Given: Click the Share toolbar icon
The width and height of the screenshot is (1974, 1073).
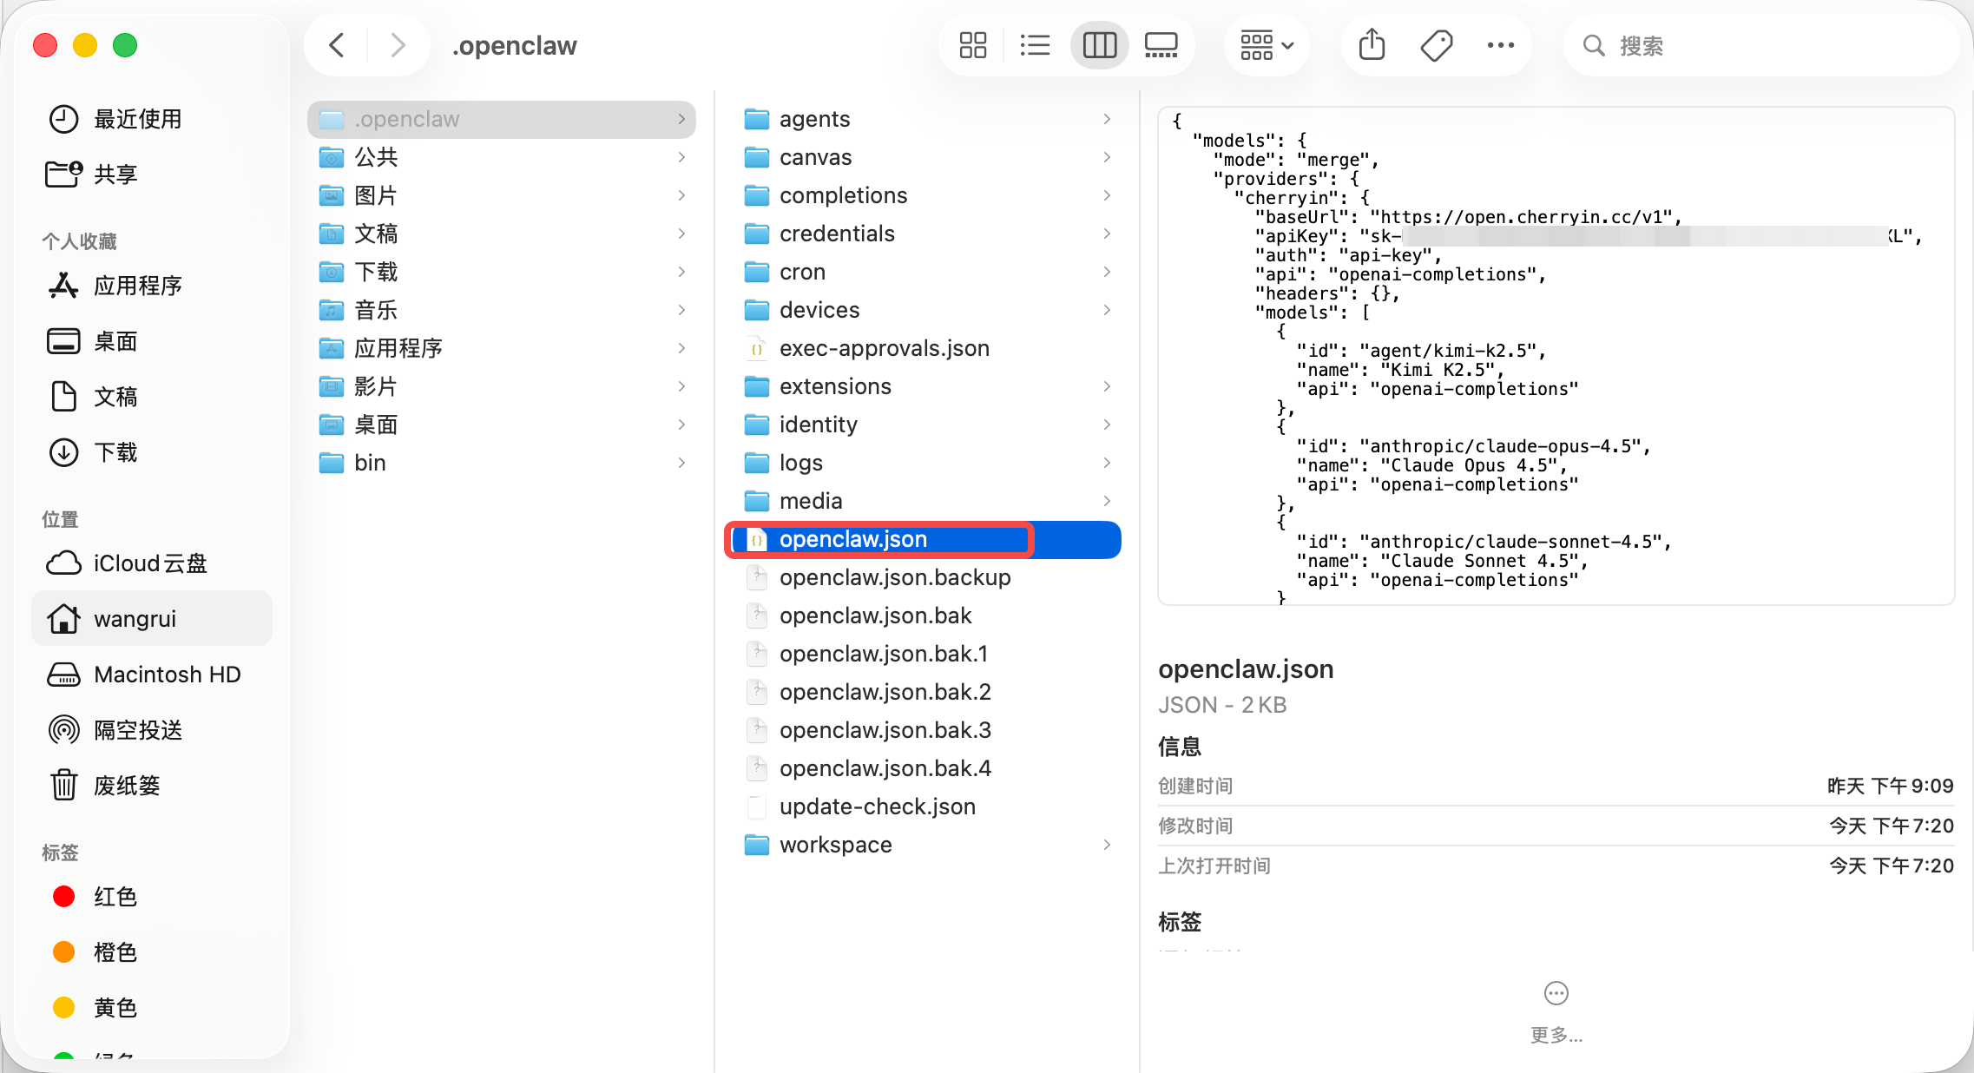Looking at the screenshot, I should (1372, 45).
